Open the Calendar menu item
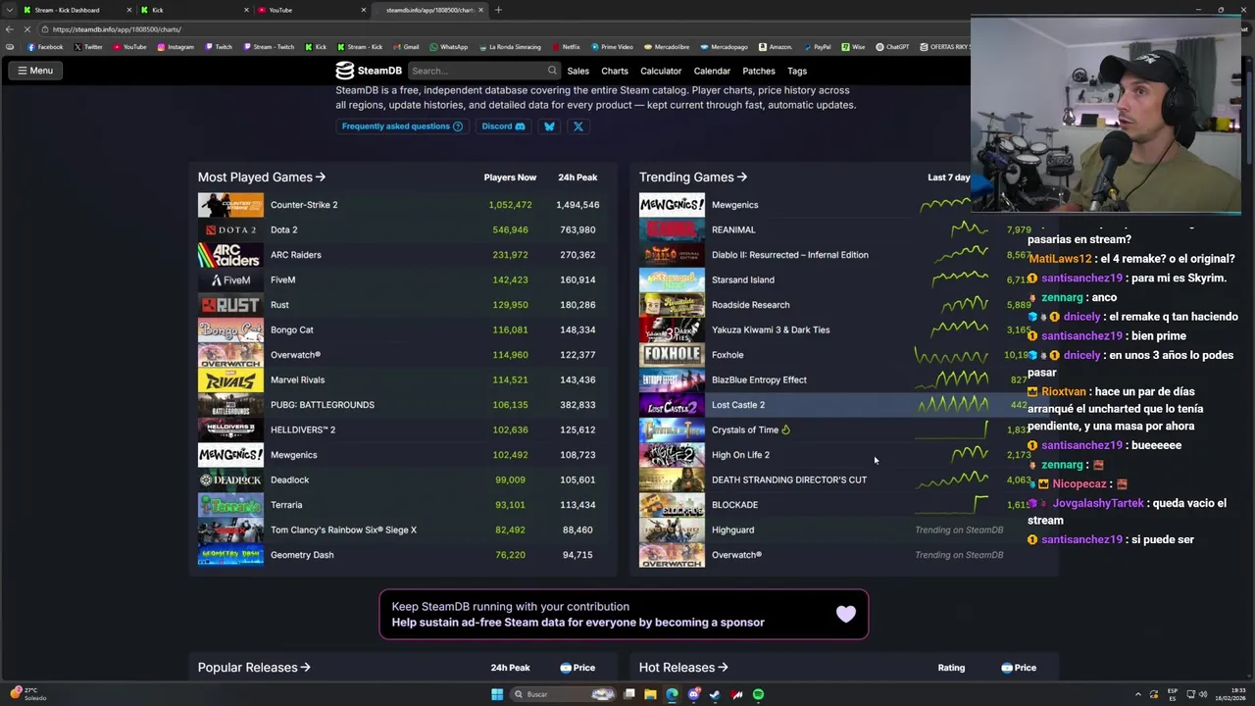This screenshot has height=706, width=1255. point(712,71)
